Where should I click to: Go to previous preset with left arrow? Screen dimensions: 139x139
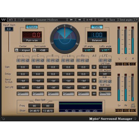pos(71,20)
